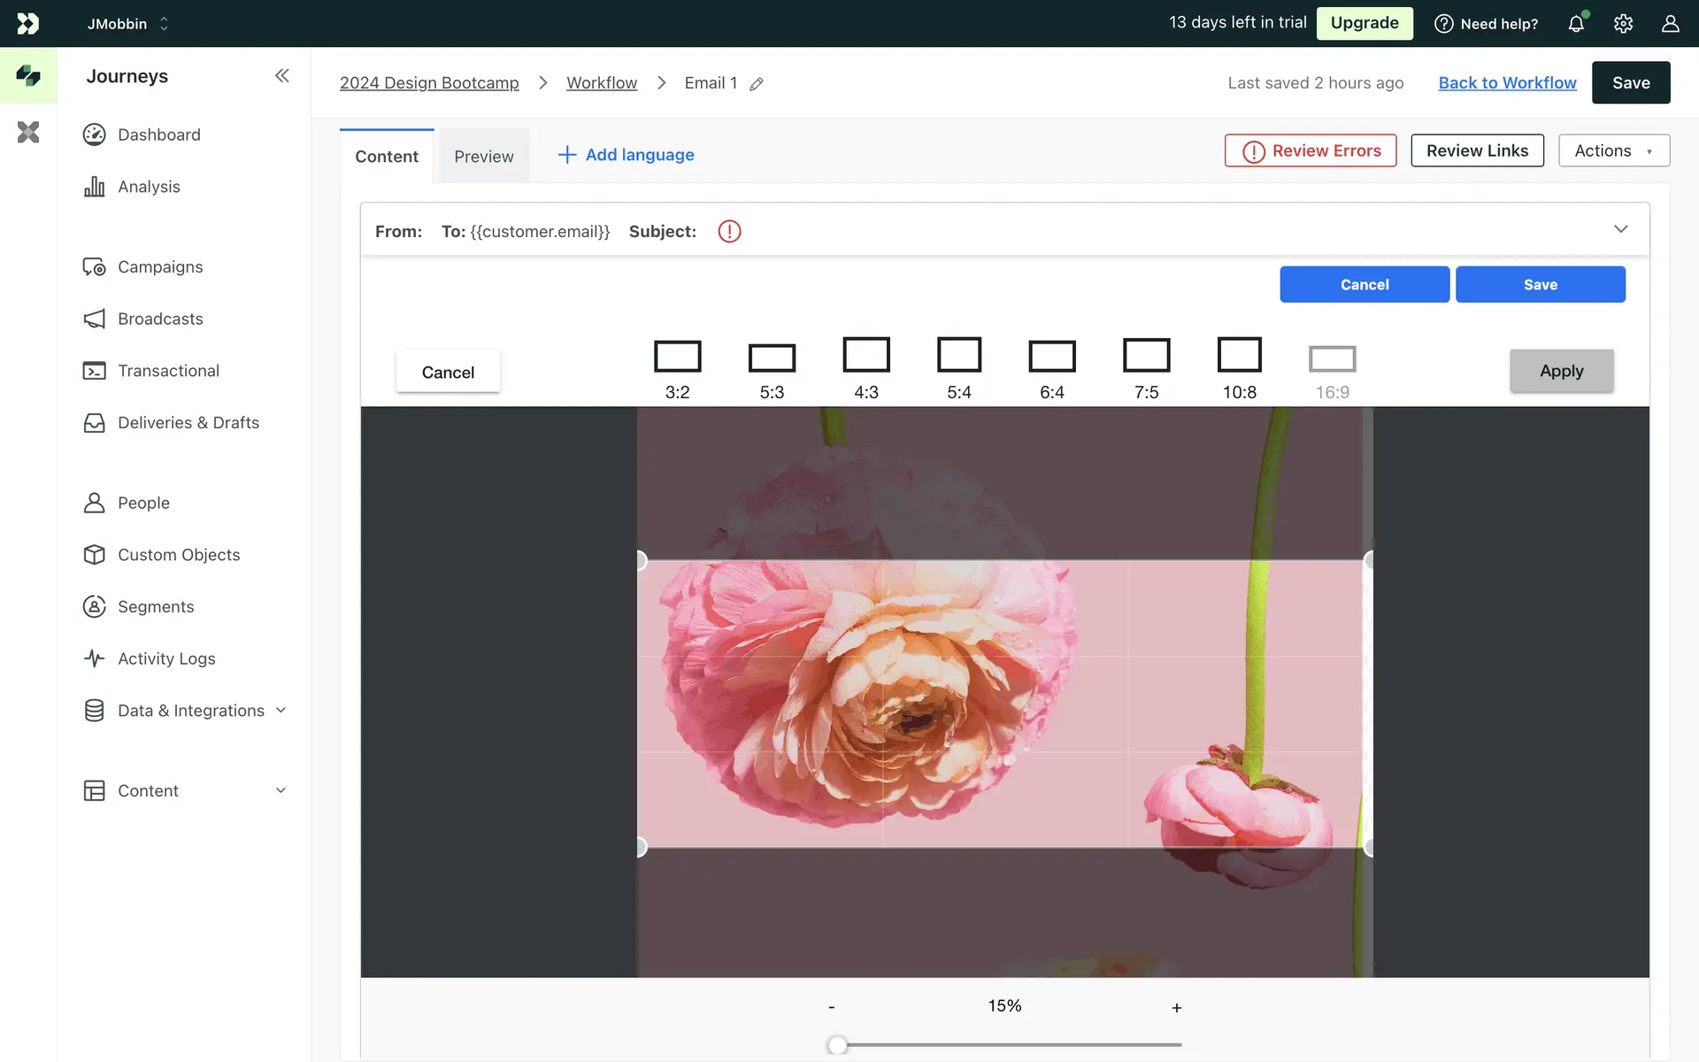Click the pencil icon next to Email 1

coord(757,84)
